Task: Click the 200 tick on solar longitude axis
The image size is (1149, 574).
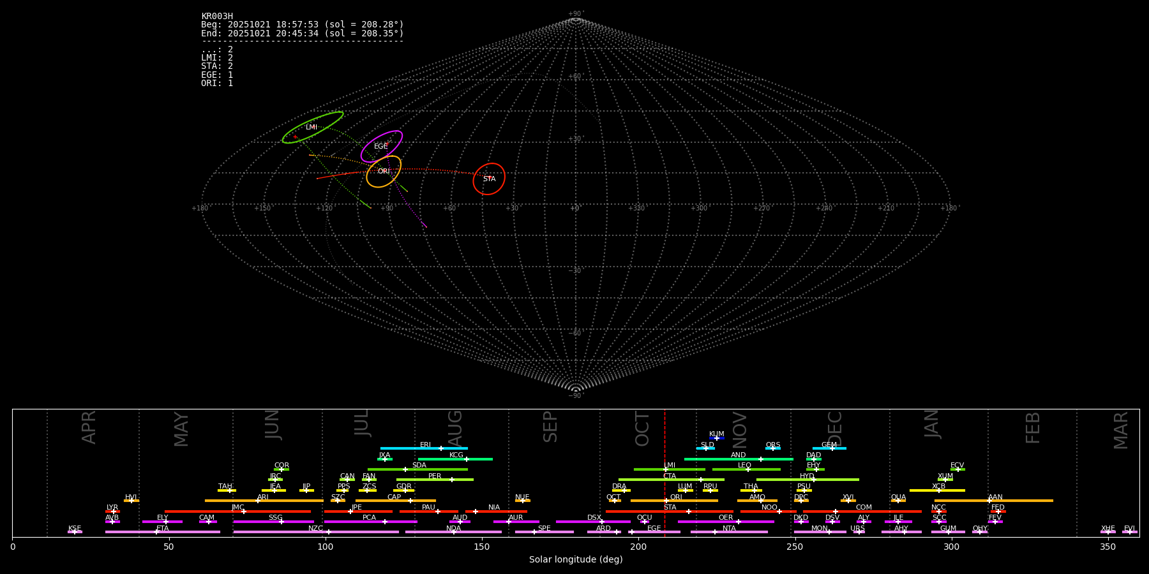Action: click(x=638, y=547)
